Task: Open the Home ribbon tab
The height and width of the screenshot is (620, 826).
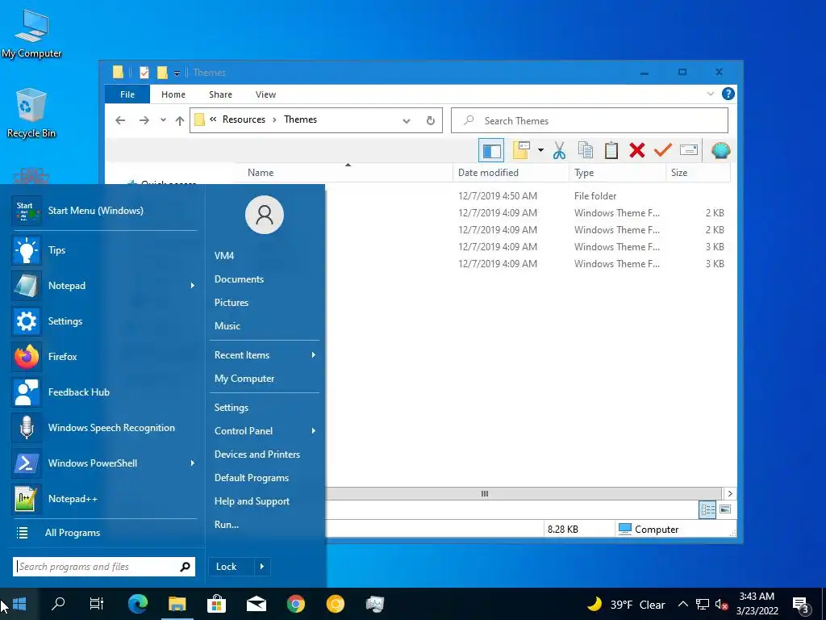Action: click(173, 94)
